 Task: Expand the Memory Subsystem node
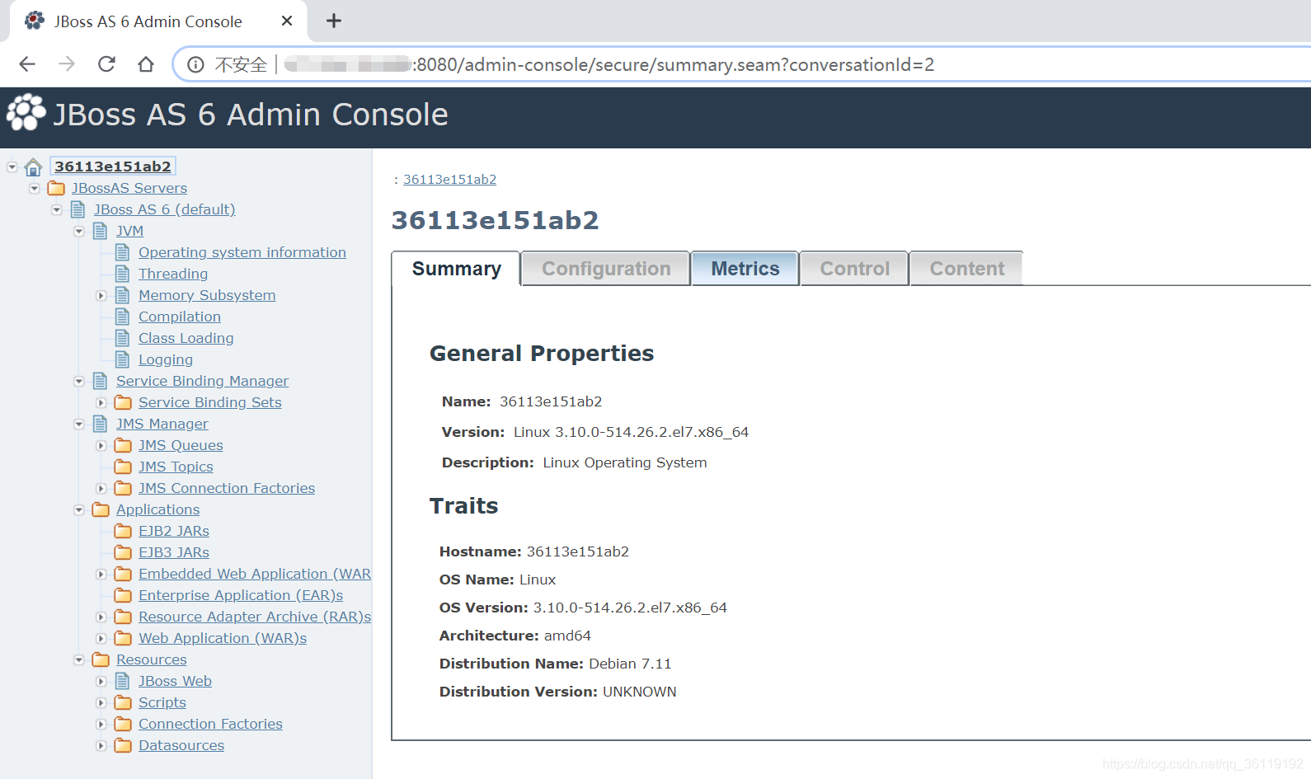(x=101, y=295)
